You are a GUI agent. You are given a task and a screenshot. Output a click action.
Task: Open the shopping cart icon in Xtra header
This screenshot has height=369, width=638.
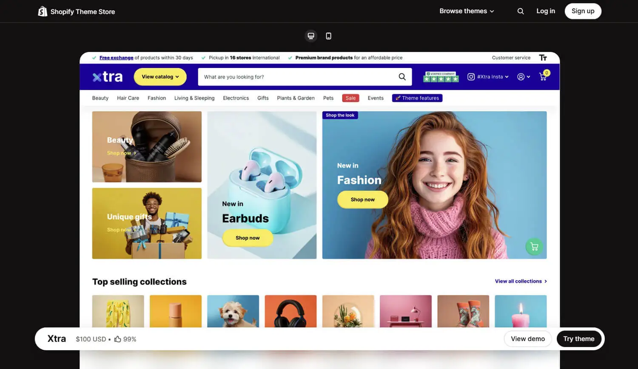(x=543, y=76)
